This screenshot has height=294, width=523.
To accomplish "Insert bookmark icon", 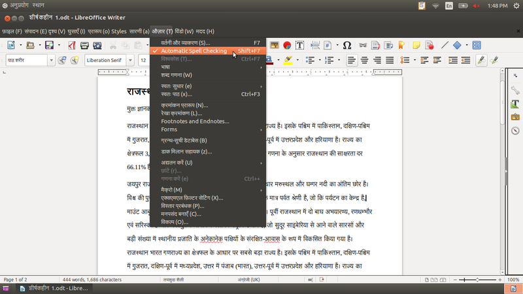I will pos(401,45).
